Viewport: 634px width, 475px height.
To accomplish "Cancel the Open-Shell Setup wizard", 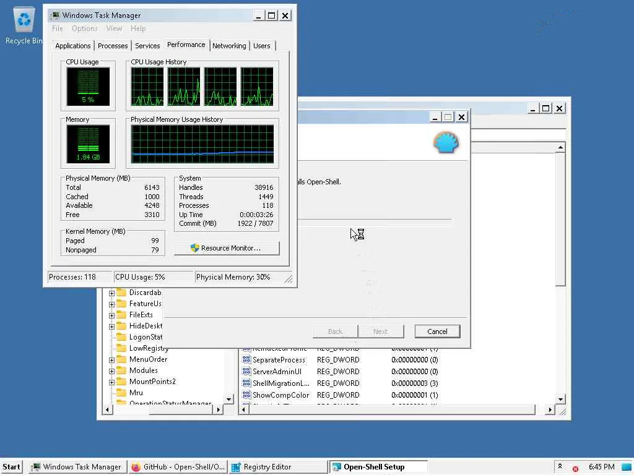I will coord(437,332).
